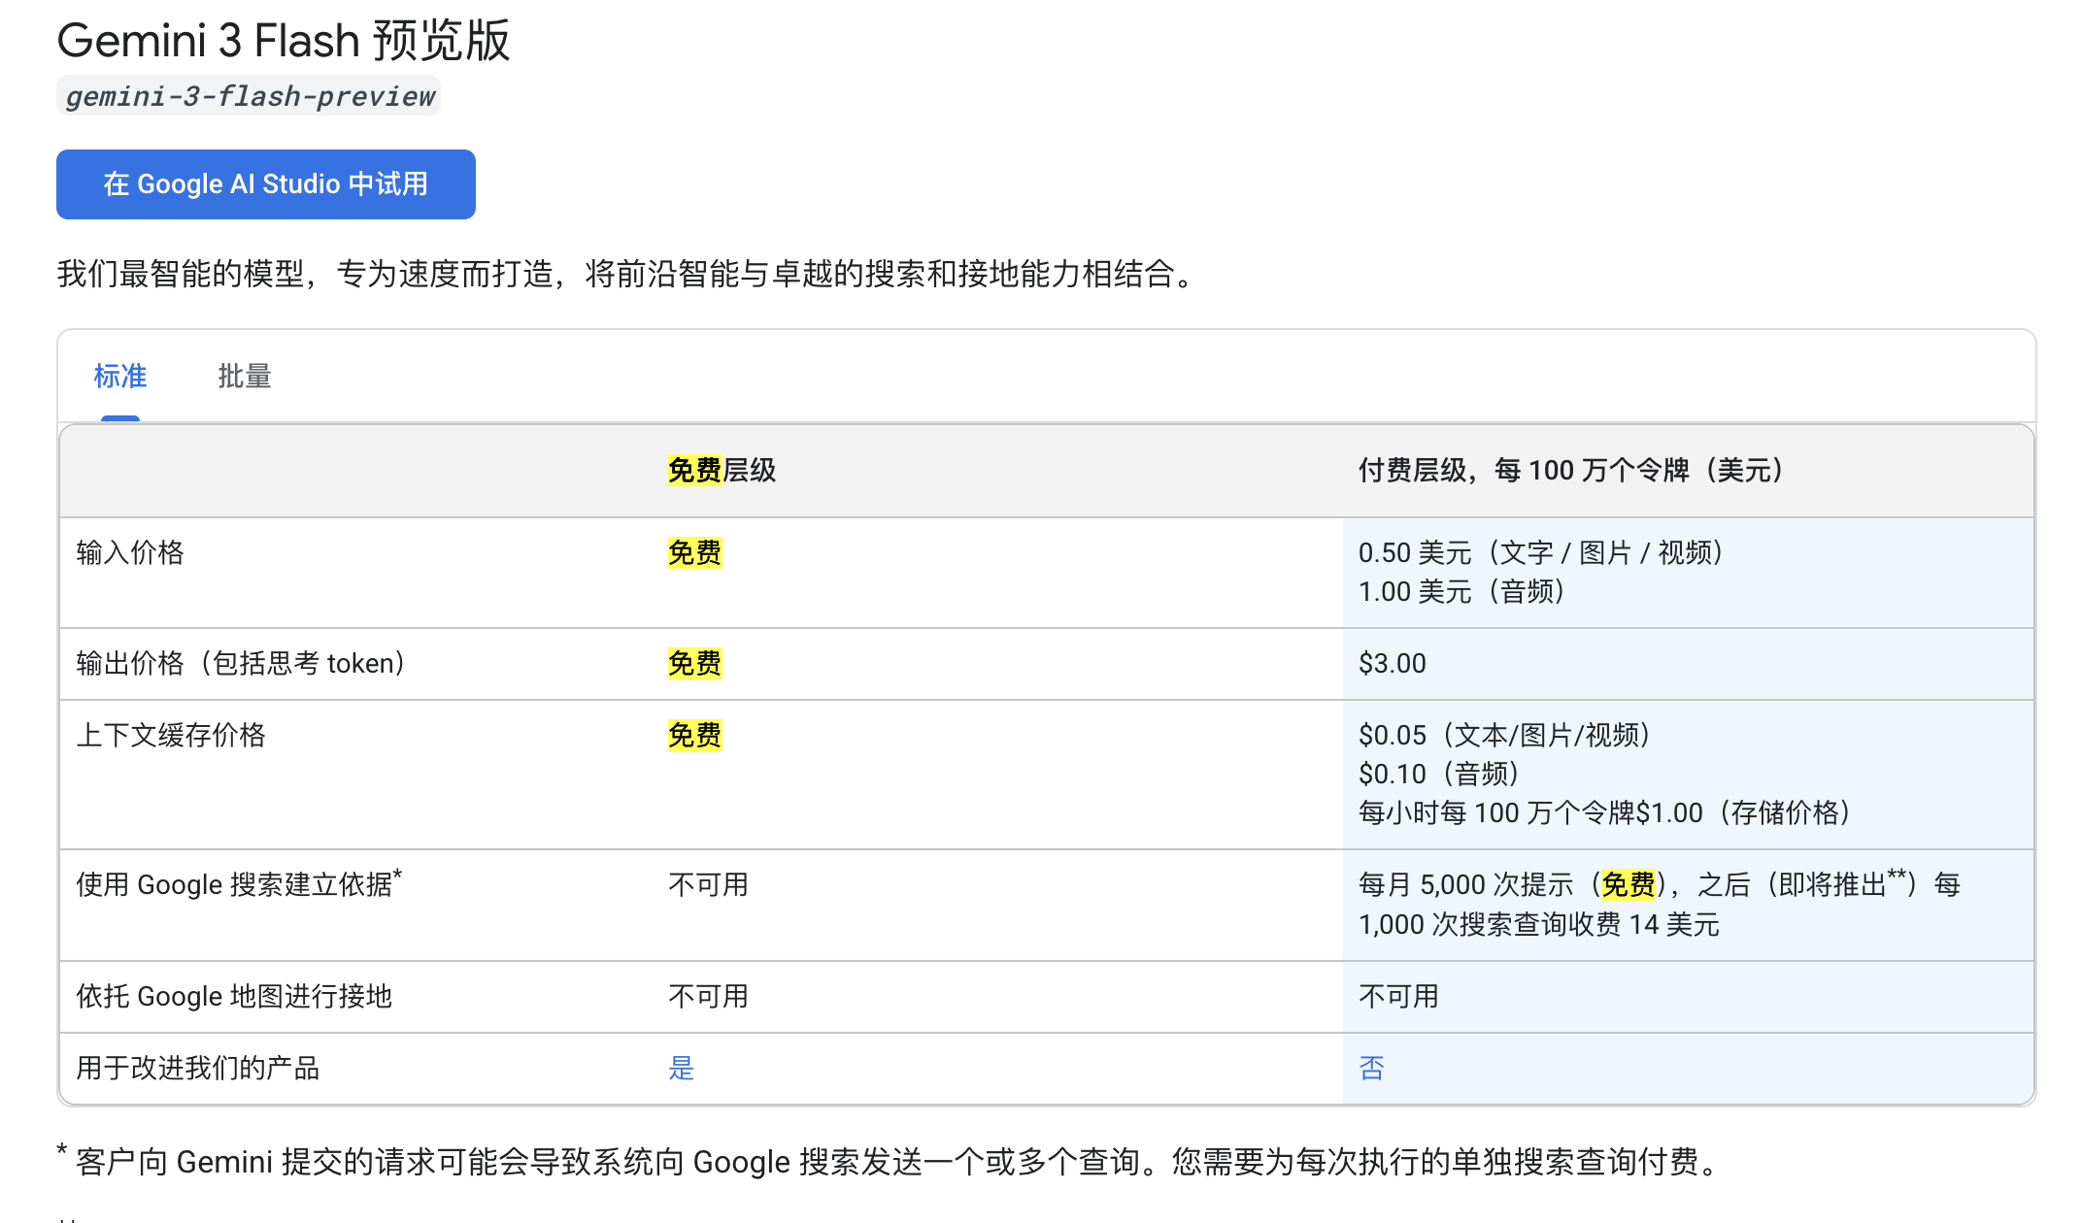Click the 免费 cell in 输入价格 row

[695, 553]
